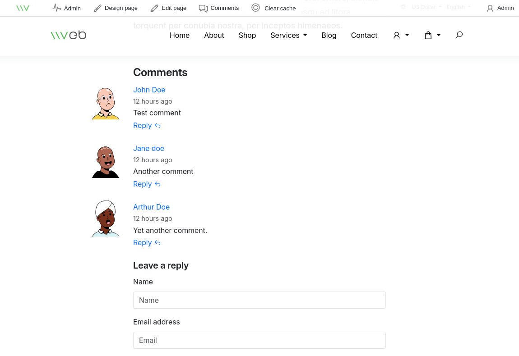The height and width of the screenshot is (356, 519).
Task: Focus the Email input field
Action: pyautogui.click(x=259, y=340)
